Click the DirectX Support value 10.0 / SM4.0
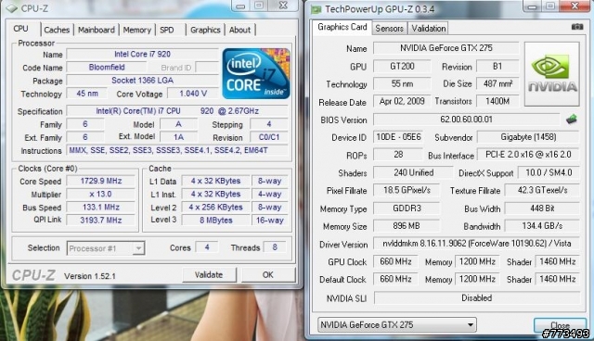Screen dimensions: 594x341 click(x=549, y=172)
